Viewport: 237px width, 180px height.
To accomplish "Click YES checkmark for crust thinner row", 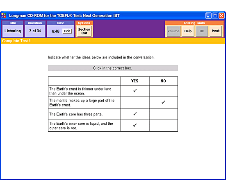I will (135, 90).
